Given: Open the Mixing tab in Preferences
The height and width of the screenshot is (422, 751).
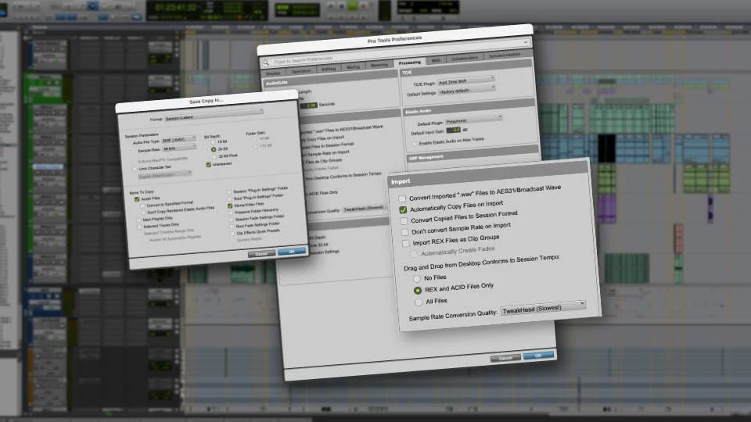Looking at the screenshot, I should (354, 67).
